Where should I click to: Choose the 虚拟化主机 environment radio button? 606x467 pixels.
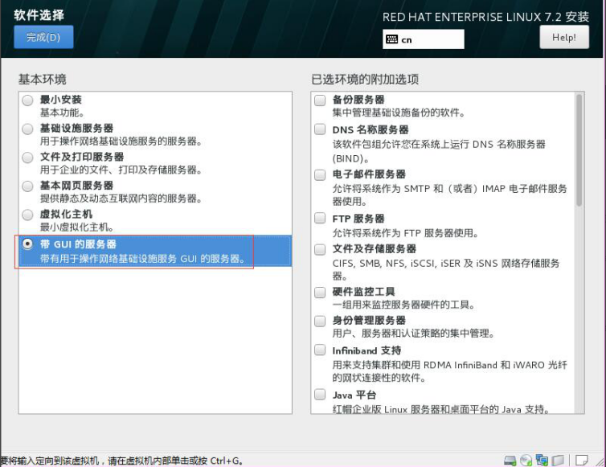(27, 215)
